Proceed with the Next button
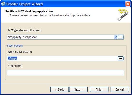Viewport: 132px width, 95px height. click(x=78, y=89)
